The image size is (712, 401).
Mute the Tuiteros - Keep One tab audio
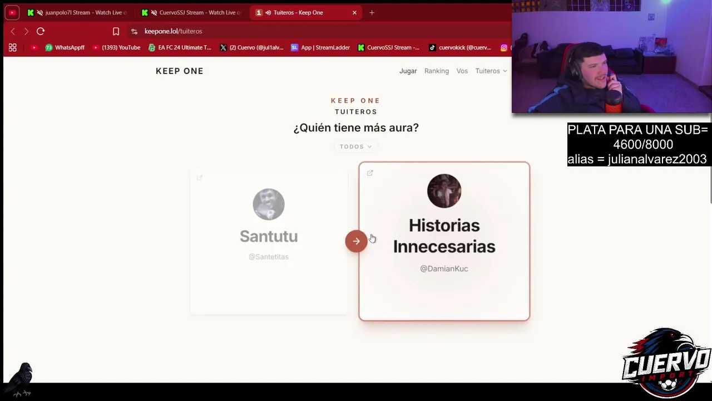(268, 12)
